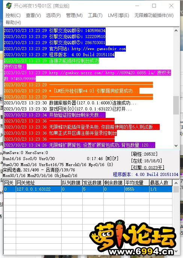The height and width of the screenshot is (258, 183).
Task: Click the 1/1 max users cell
Action: (x=161, y=189)
